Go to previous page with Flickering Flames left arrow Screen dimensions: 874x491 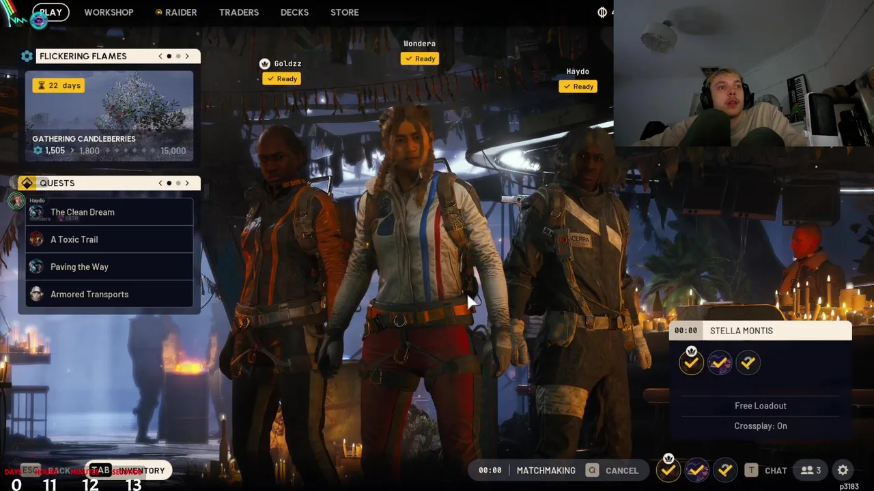pos(160,57)
